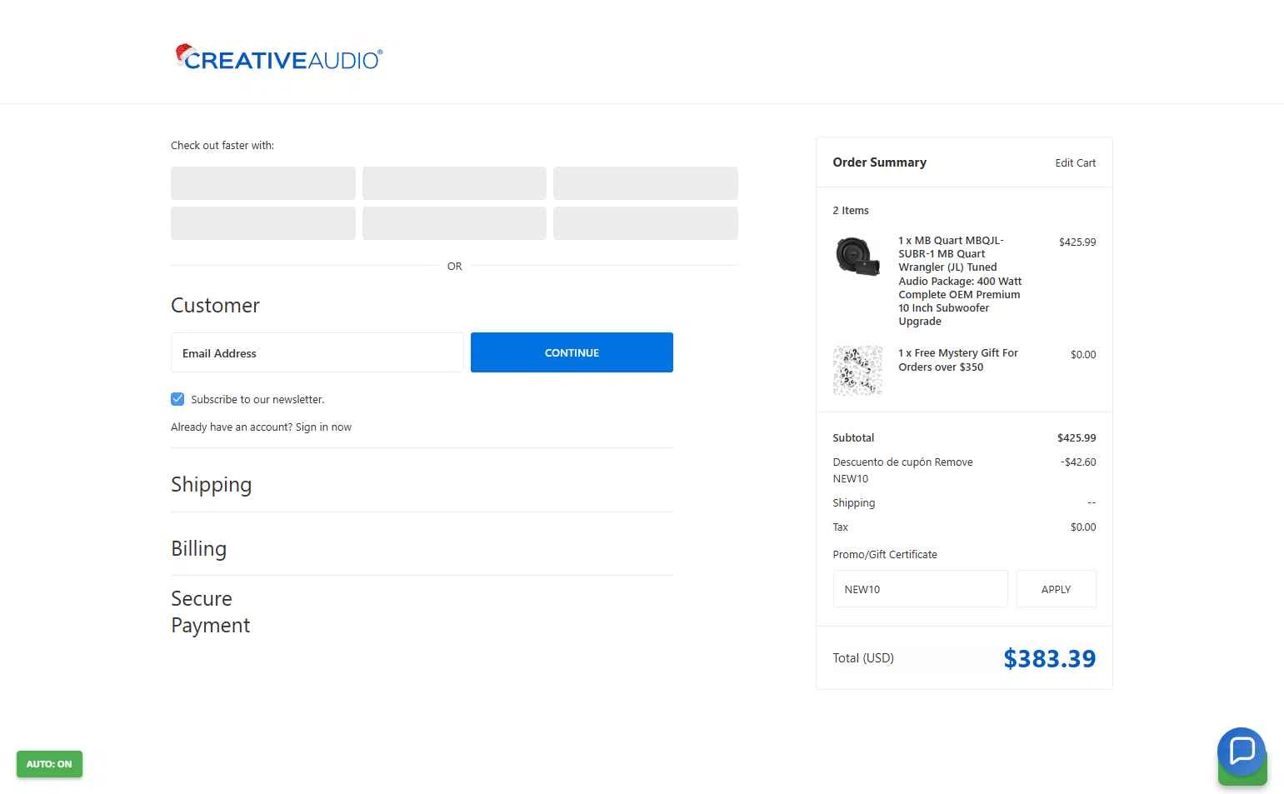Viewport: 1284px width, 794px height.
Task: Open the Sign in now link
Action: 323,427
